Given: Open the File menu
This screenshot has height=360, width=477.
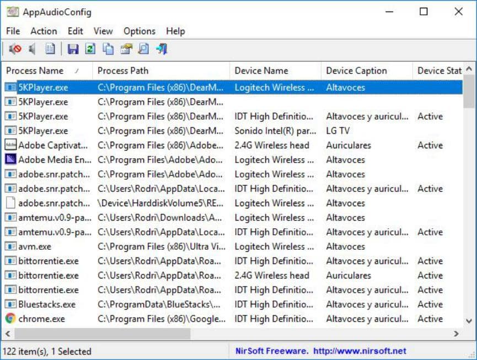Looking at the screenshot, I should [12, 31].
